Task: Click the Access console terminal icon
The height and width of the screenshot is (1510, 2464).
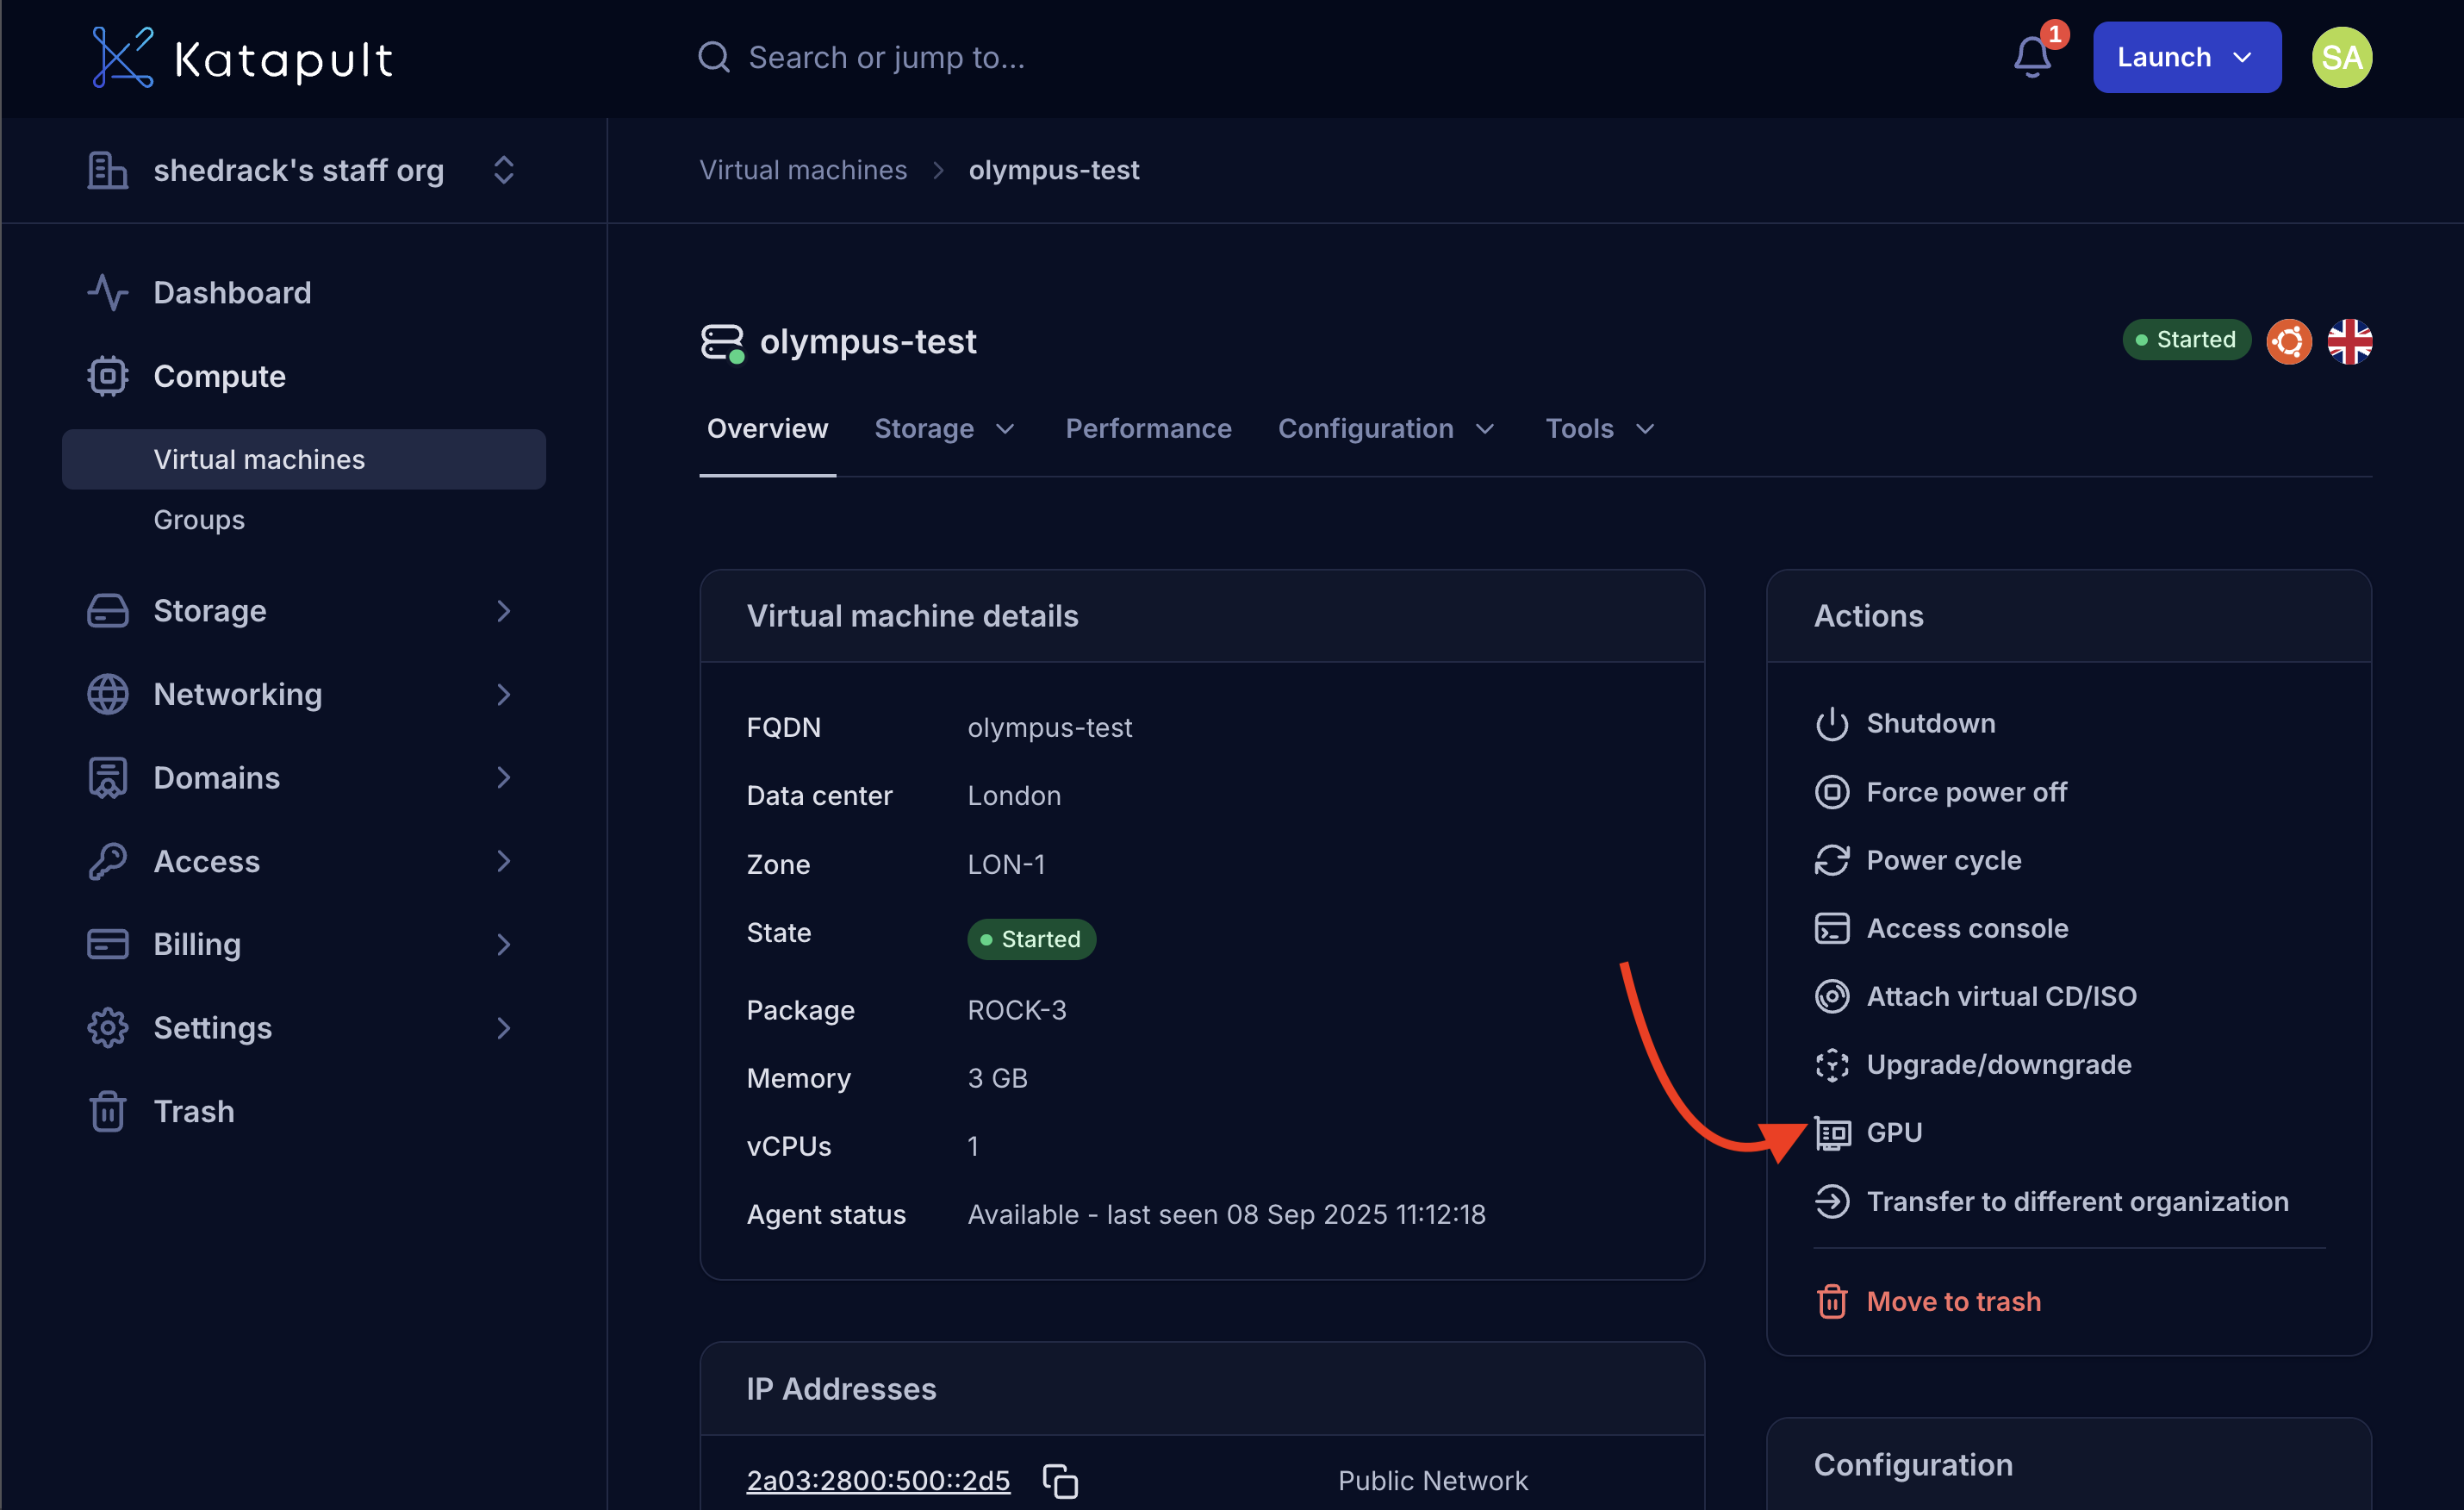Action: click(x=1831, y=927)
